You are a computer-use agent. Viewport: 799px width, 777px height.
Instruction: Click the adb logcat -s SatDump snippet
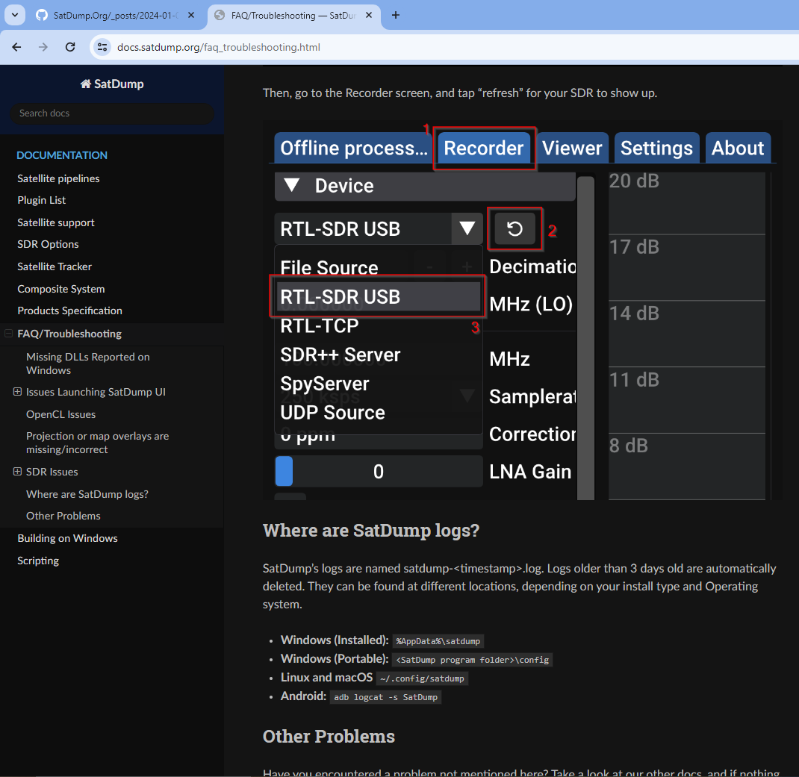coord(386,697)
